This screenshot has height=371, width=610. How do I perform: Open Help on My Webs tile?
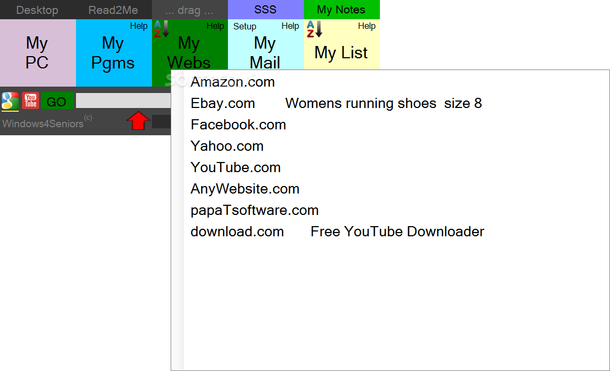215,26
